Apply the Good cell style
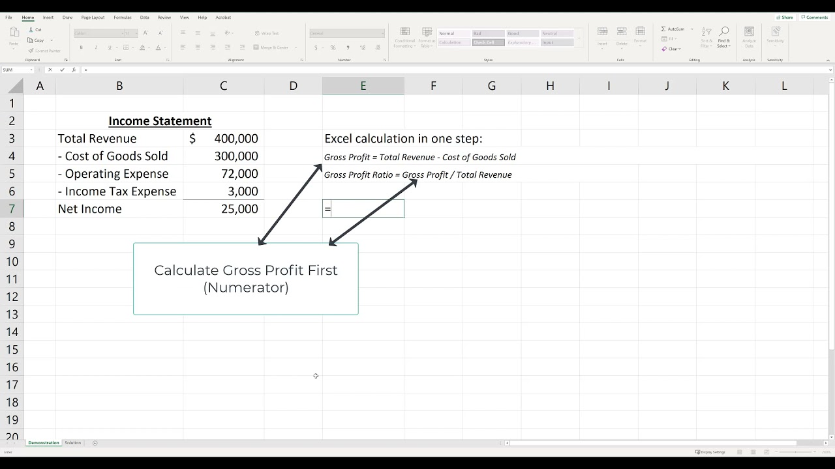 pos(523,33)
